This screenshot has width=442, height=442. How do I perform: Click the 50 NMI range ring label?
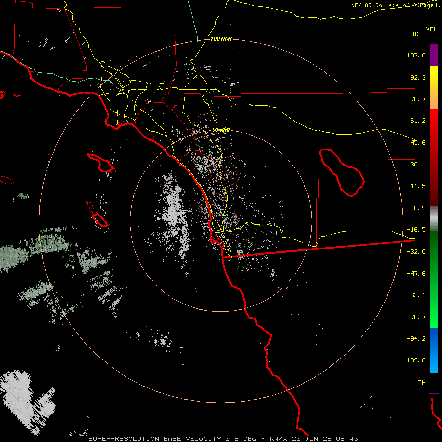pyautogui.click(x=221, y=130)
